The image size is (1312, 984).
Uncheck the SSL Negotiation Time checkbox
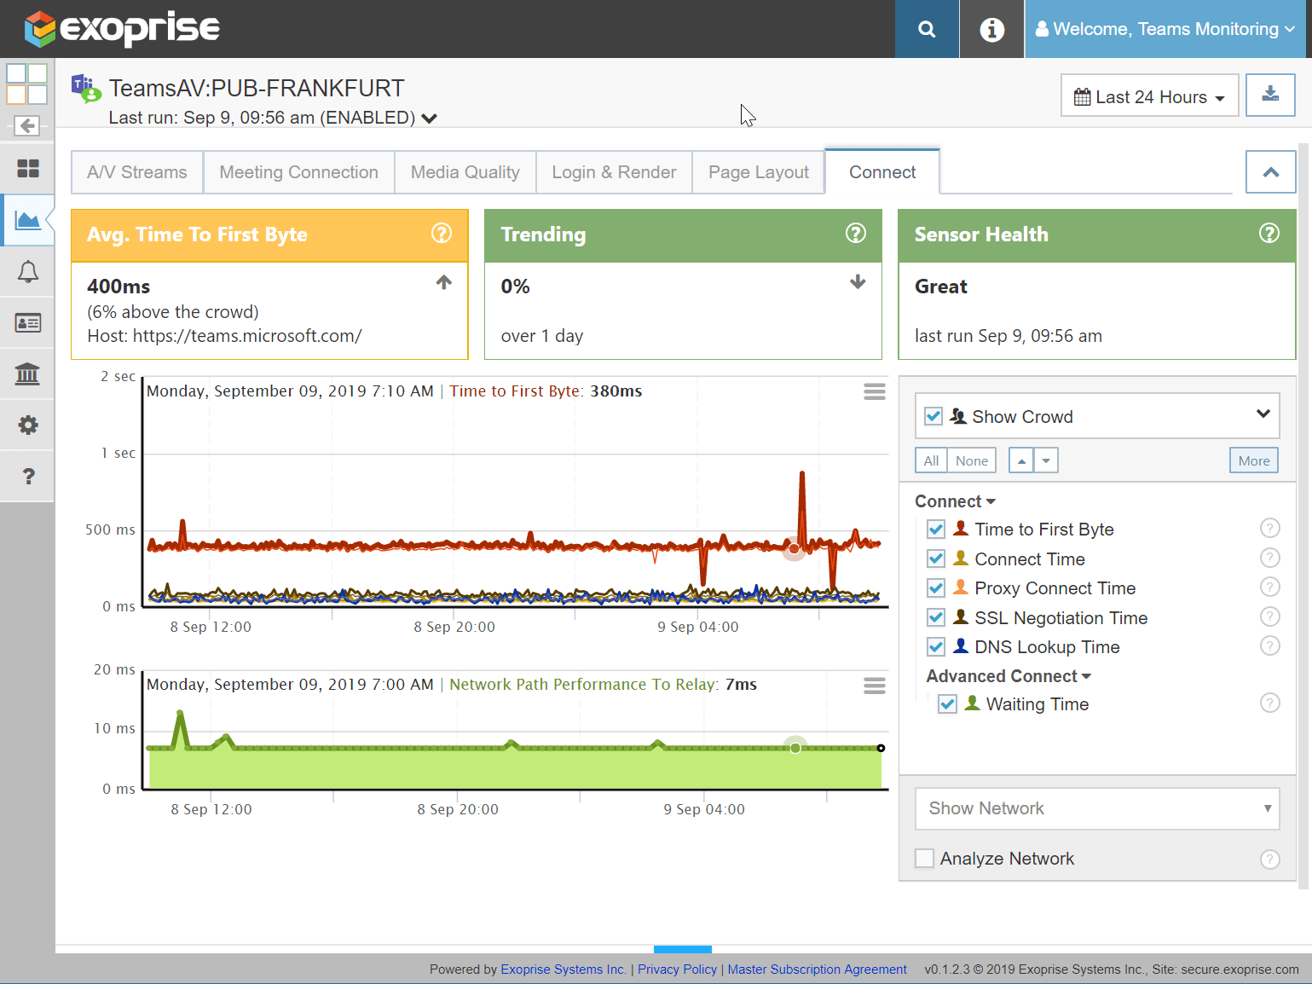pyautogui.click(x=935, y=616)
